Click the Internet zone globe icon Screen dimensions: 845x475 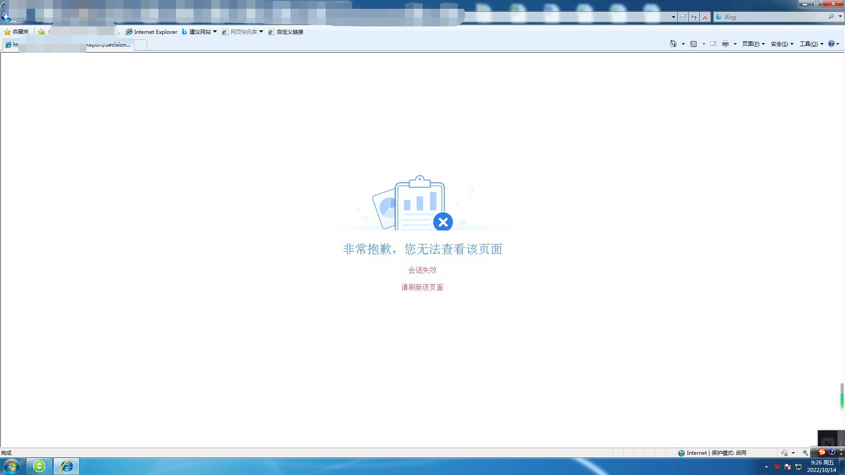[x=681, y=453]
